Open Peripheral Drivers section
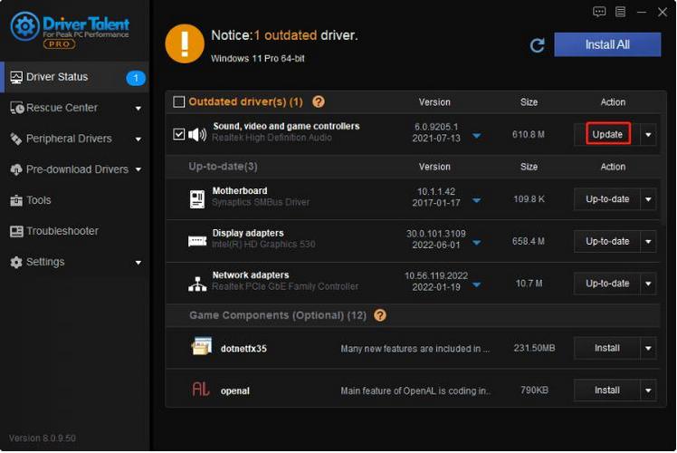The width and height of the screenshot is (677, 453). coord(75,139)
